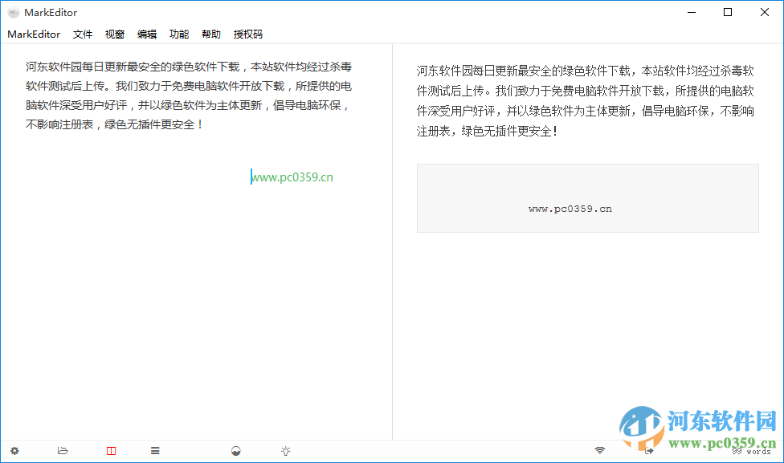The height and width of the screenshot is (463, 784).
Task: Open the 视窗 menu
Action: tap(115, 34)
